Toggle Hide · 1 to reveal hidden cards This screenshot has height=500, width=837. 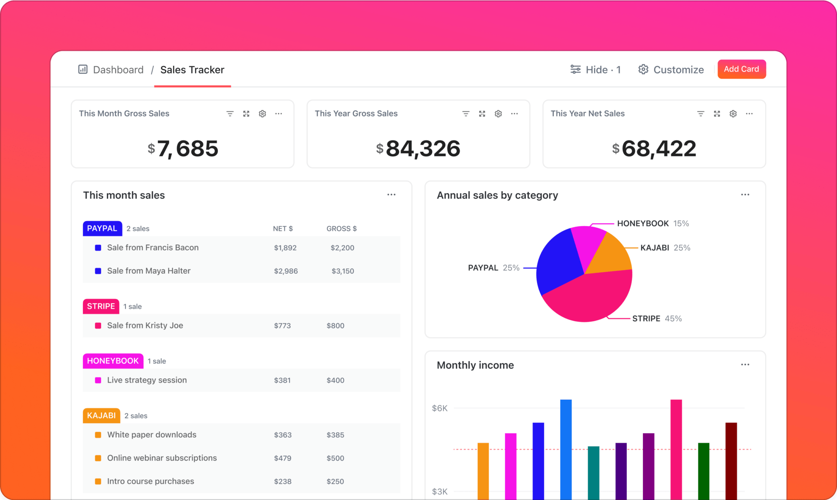(x=603, y=69)
